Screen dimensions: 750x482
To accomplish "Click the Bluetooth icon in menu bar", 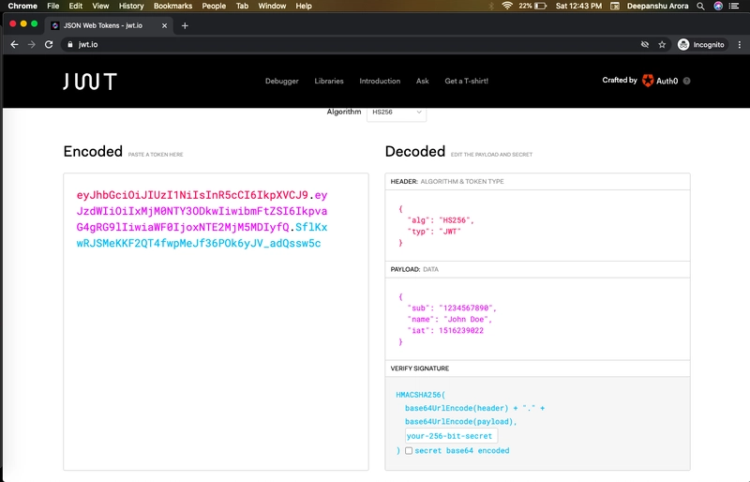I will tap(491, 6).
